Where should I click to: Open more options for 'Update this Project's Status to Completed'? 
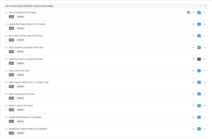point(205,129)
